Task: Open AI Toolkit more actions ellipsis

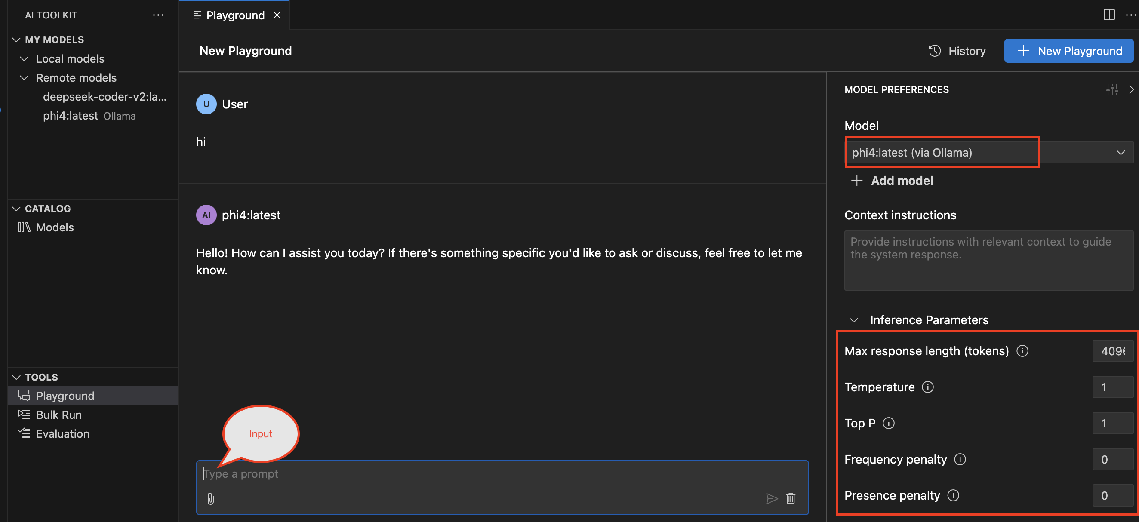Action: [158, 15]
